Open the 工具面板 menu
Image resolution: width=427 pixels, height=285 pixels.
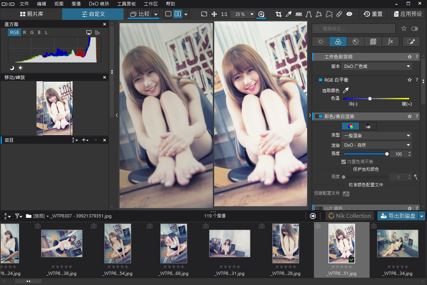pos(126,4)
